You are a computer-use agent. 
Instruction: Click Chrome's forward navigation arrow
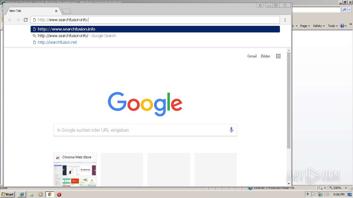click(18, 20)
